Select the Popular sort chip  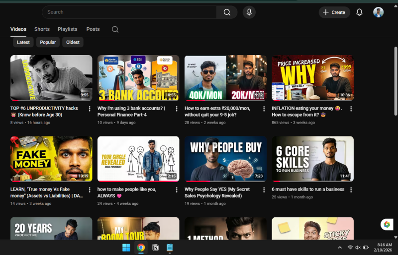pos(48,42)
